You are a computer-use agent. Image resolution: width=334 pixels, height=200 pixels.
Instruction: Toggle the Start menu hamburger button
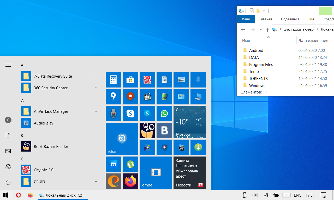pyautogui.click(x=8, y=65)
